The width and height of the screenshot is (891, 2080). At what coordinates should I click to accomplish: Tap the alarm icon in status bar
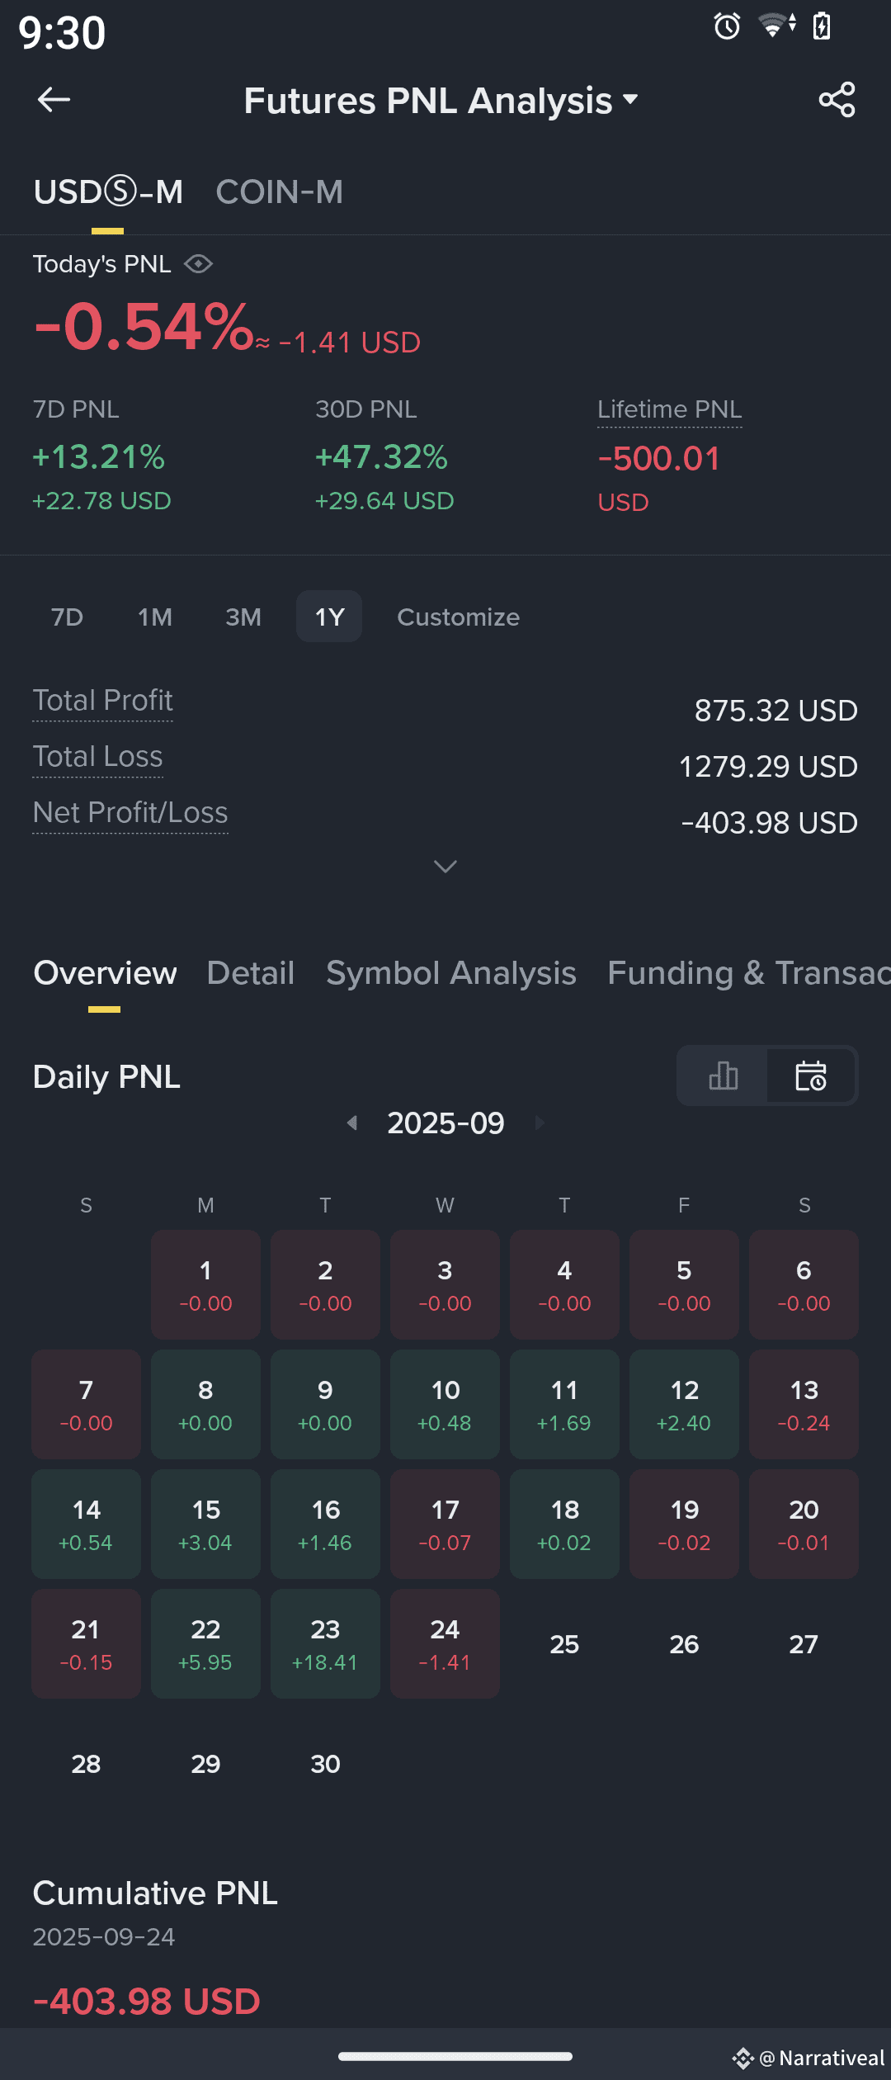pyautogui.click(x=727, y=26)
